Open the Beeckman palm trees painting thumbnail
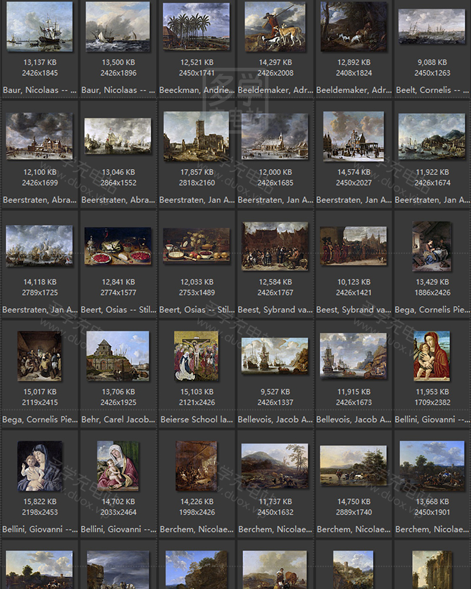This screenshot has width=471, height=589. pyautogui.click(x=196, y=27)
